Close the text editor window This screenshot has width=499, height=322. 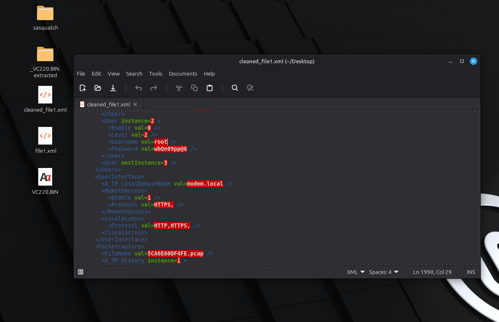pos(474,61)
